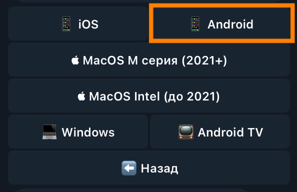Click the "Windows" word label
The height and width of the screenshot is (192, 297).
(x=88, y=132)
